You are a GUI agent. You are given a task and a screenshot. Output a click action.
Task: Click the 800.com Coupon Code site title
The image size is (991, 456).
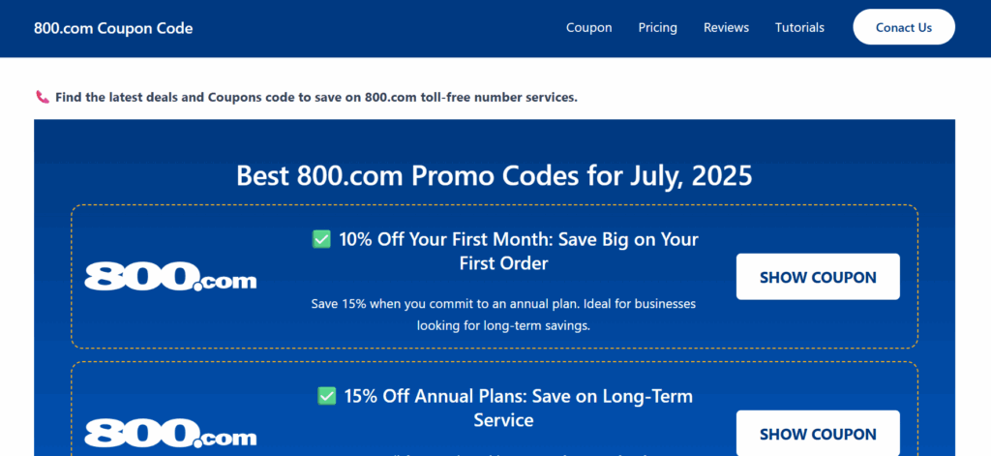pos(113,28)
